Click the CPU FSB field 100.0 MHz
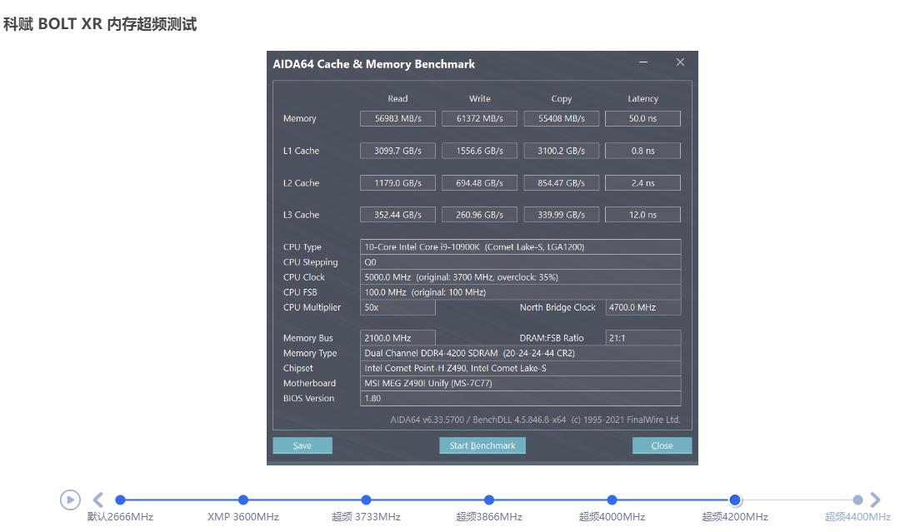Viewport: 910px width, 532px height. pos(521,292)
